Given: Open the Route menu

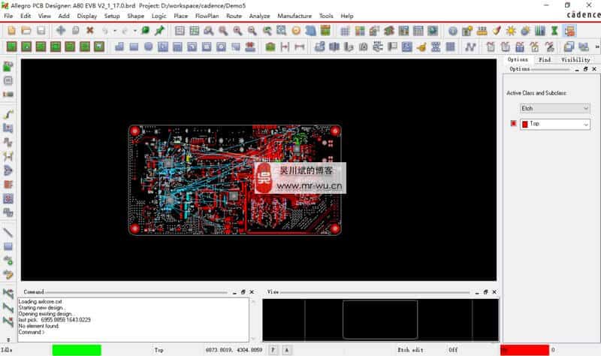Looking at the screenshot, I should (234, 16).
